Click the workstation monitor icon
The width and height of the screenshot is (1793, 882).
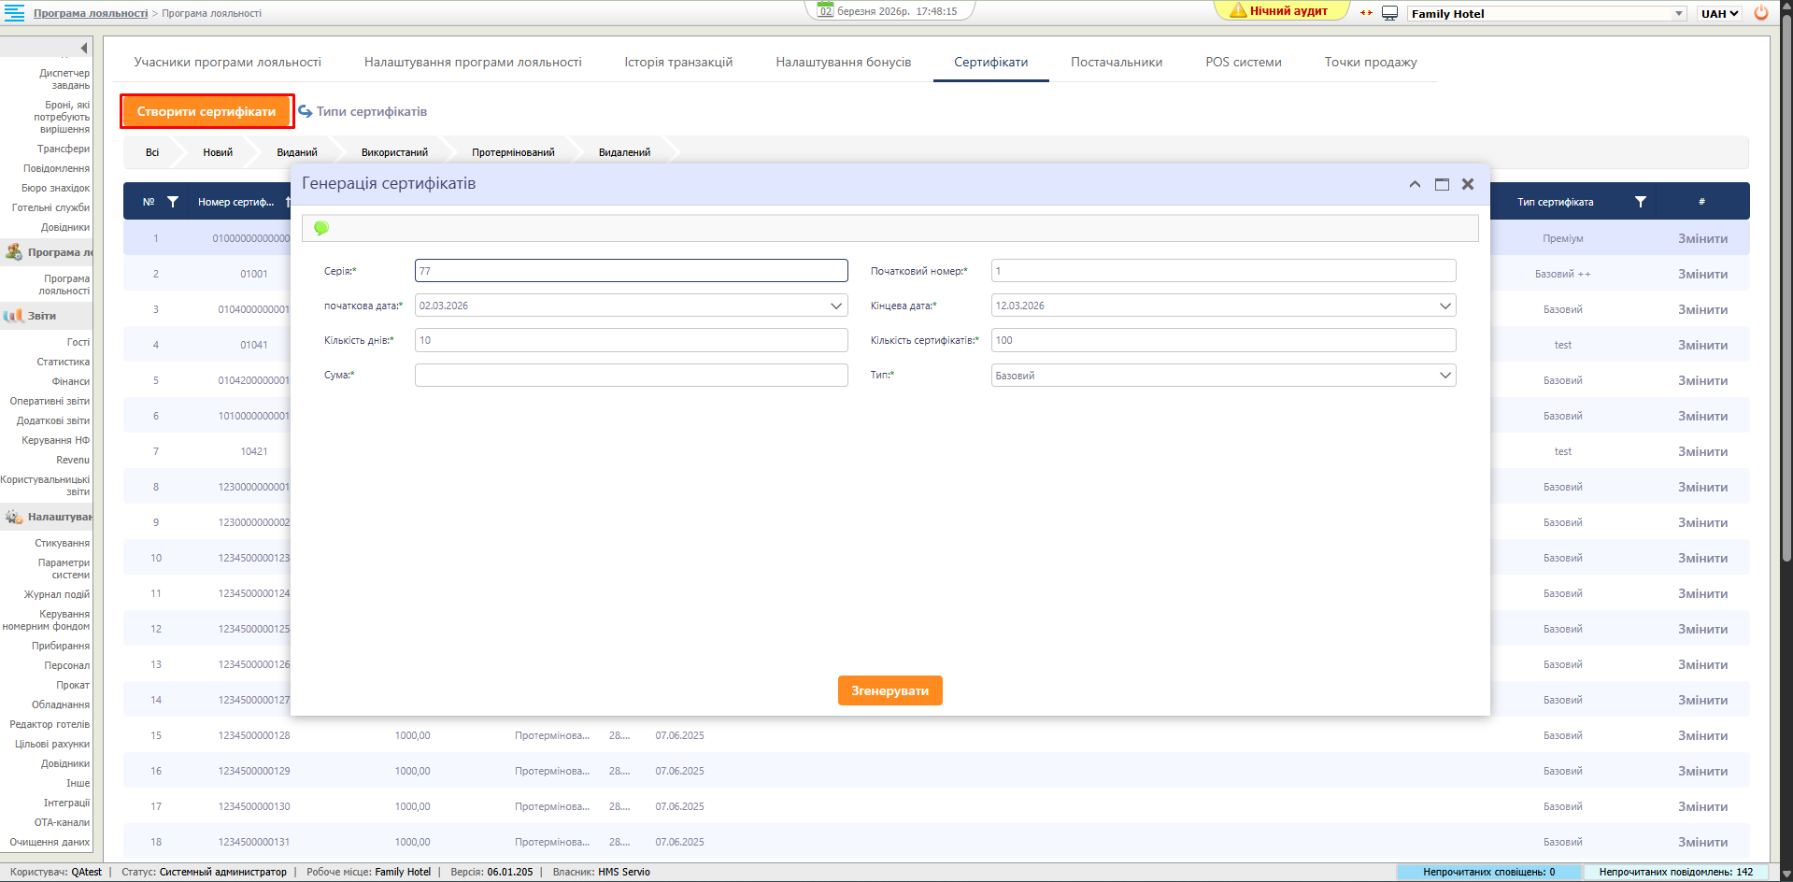(x=1389, y=13)
